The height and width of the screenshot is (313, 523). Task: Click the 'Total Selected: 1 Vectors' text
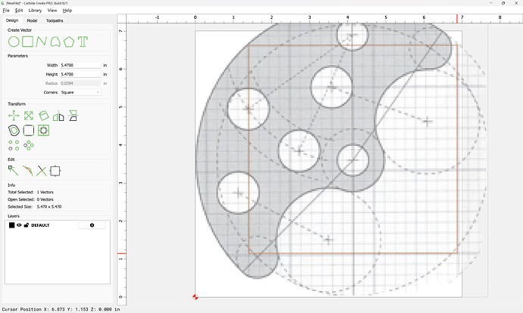30,192
